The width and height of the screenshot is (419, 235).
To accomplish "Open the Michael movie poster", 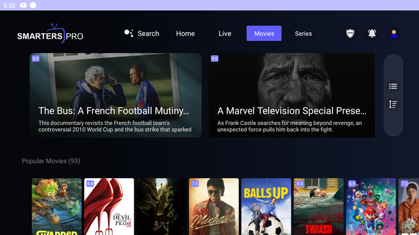I will pos(214,206).
